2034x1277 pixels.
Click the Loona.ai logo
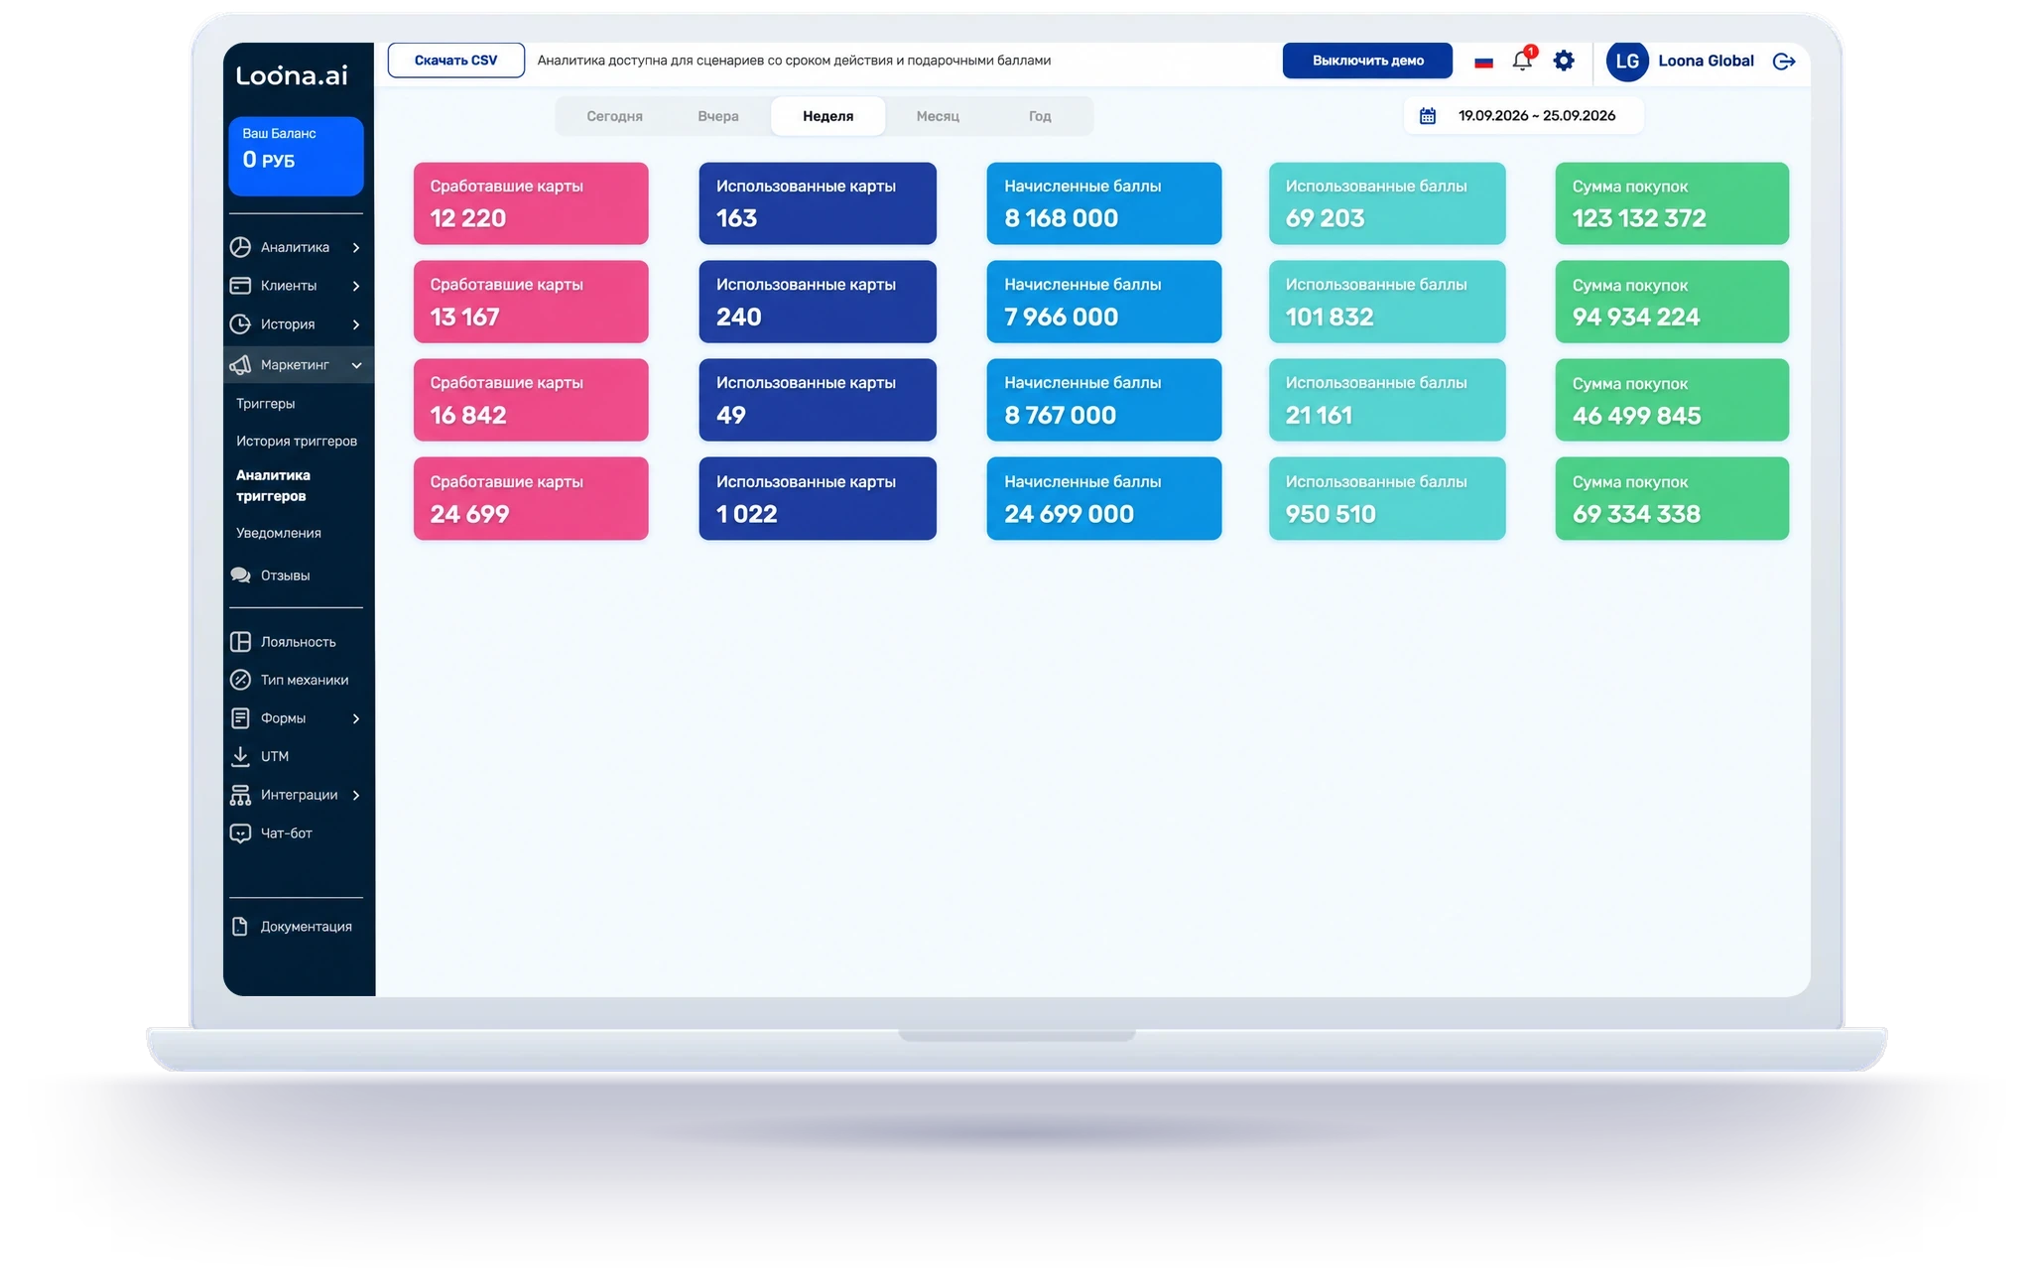(x=292, y=75)
